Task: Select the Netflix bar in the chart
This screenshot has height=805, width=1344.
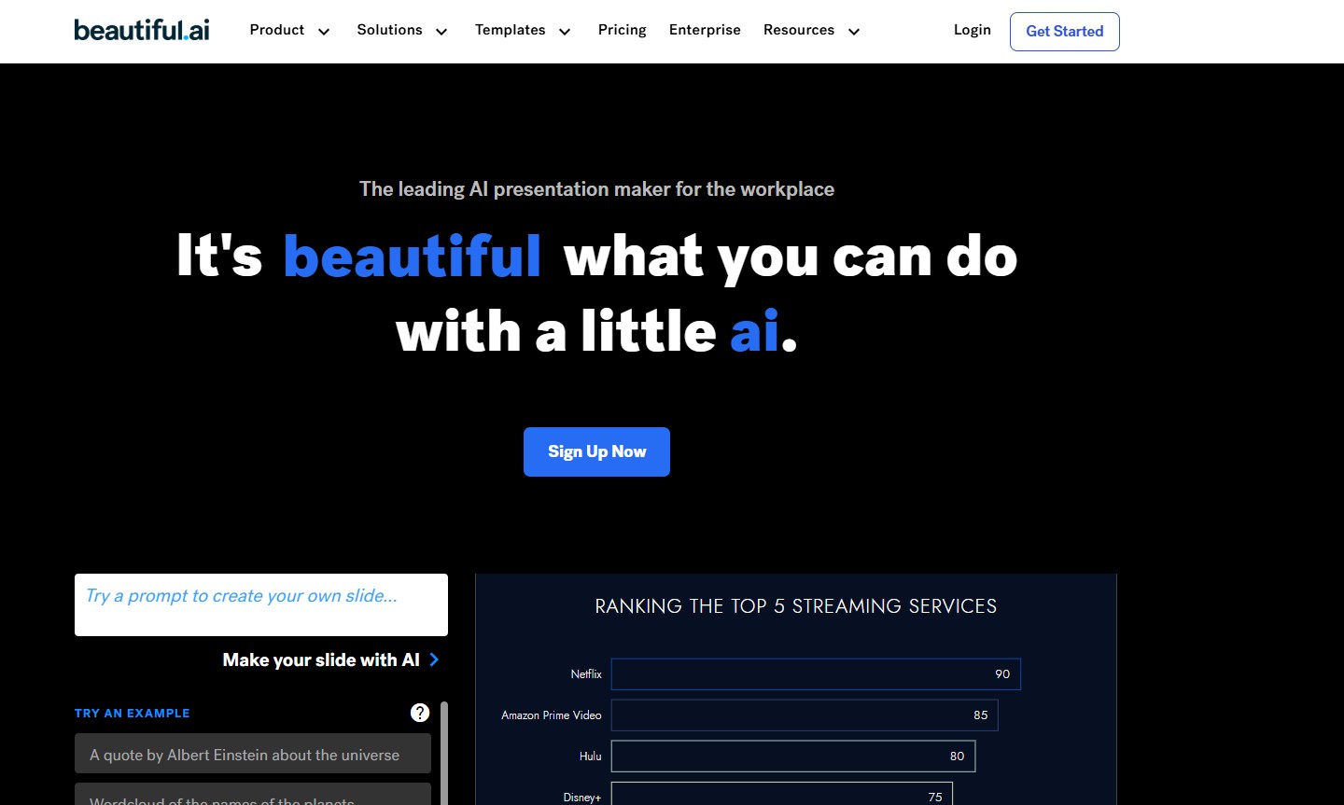Action: [x=815, y=673]
